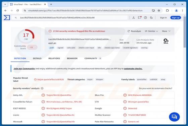Screen dimensions: 188x126
Task: Click the 'invalid-signature' tag
Action: point(131,48)
